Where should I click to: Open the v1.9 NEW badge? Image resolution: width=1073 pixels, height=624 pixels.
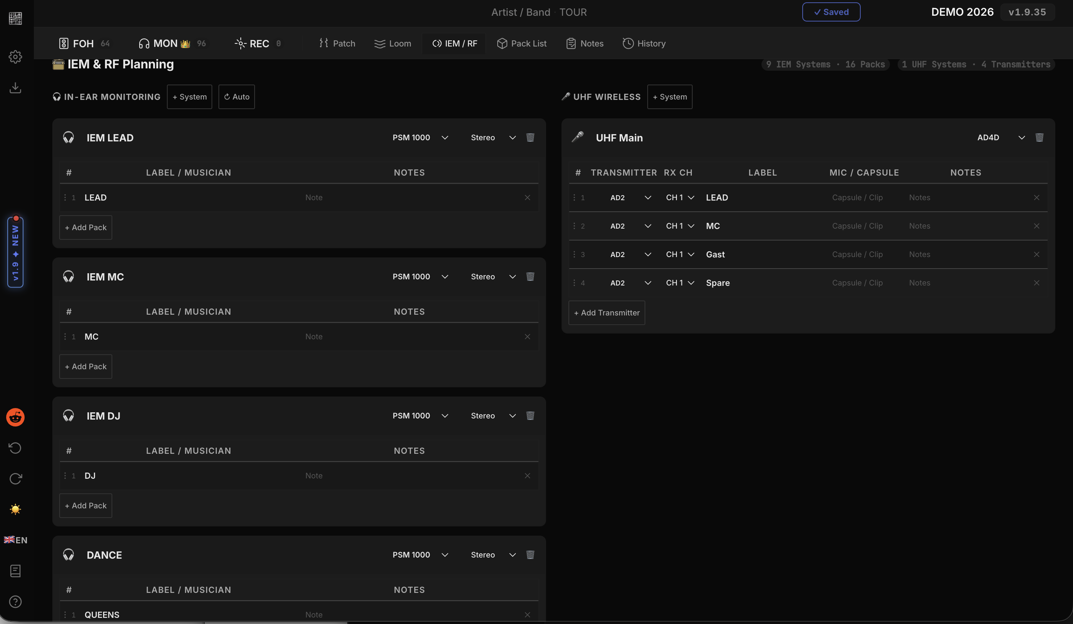[15, 252]
